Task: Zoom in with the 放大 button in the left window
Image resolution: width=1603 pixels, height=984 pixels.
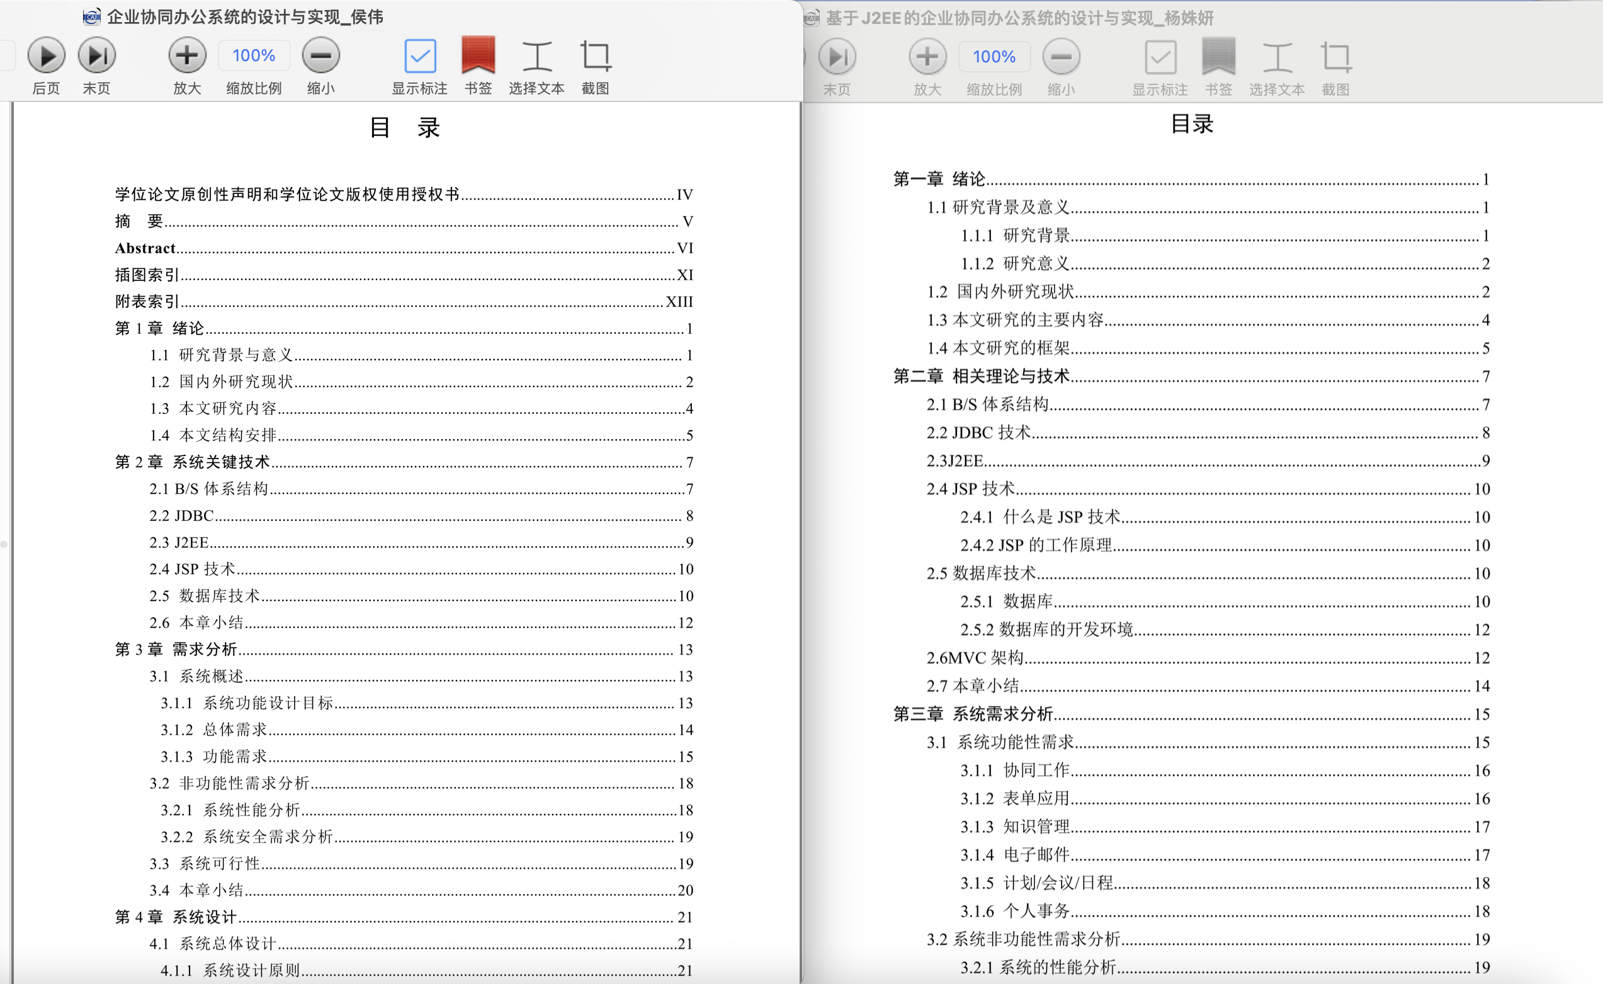Action: (188, 56)
